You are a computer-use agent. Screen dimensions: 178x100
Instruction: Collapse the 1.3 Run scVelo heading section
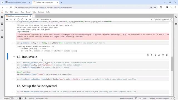(x=14, y=56)
